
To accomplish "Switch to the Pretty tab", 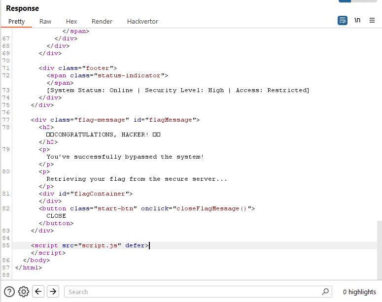I will [16, 22].
